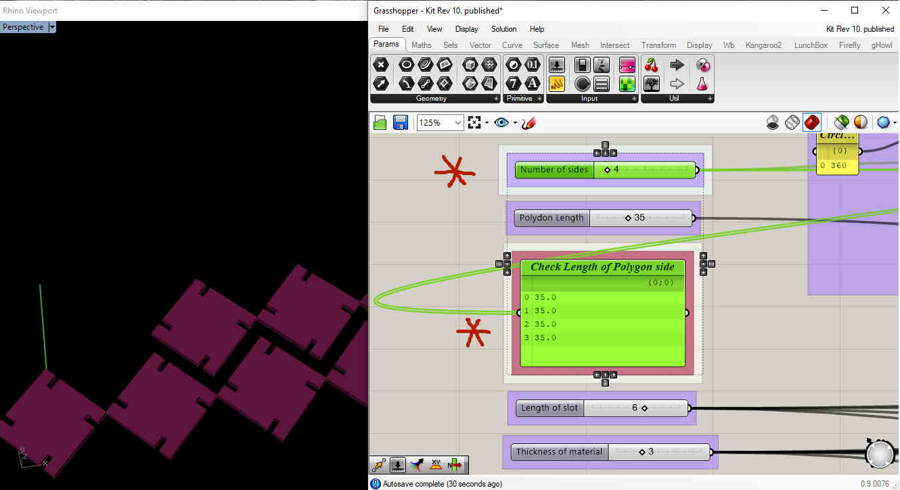Open the Display menu
The image size is (900, 490).
(466, 29)
